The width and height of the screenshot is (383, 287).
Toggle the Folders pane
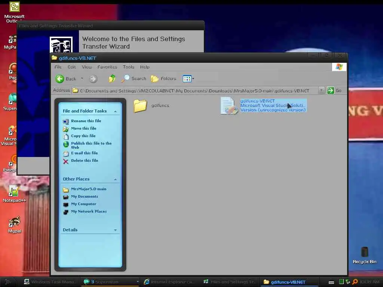pyautogui.click(x=163, y=78)
